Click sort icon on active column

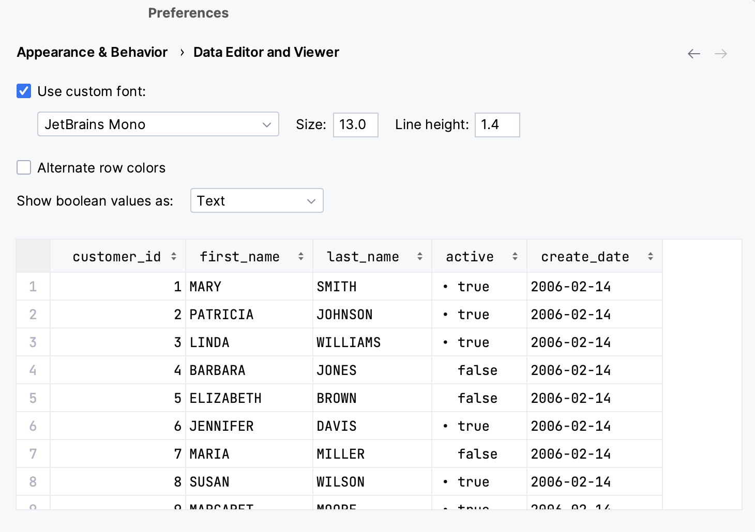[x=515, y=257]
